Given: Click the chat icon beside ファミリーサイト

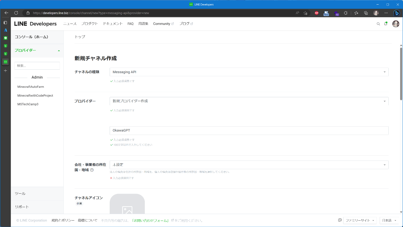Looking at the screenshot, I should tap(340, 220).
